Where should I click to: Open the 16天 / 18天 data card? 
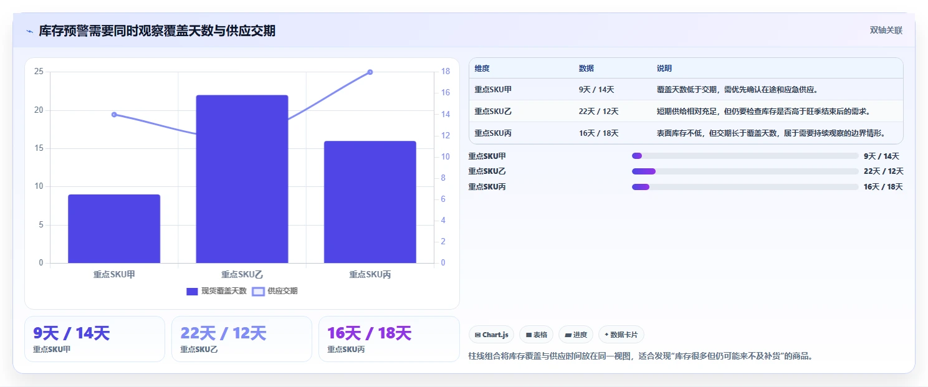point(389,339)
